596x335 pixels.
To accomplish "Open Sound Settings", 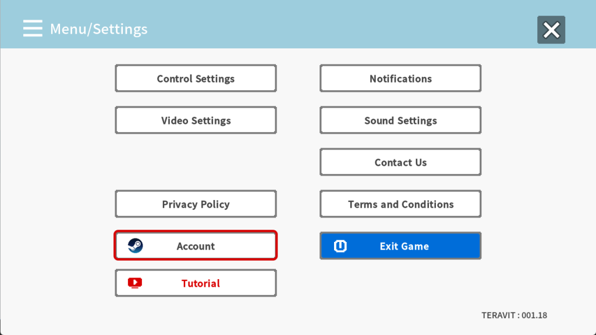I will tap(400, 120).
